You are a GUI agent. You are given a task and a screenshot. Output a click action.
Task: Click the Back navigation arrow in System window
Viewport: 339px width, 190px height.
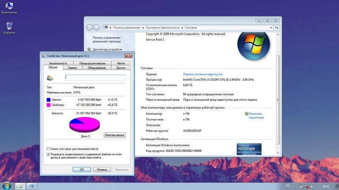click(89, 27)
